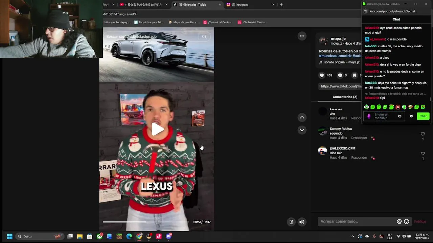Close the Instagram browser tab
Viewport: 433px width, 243px height.
[273, 5]
